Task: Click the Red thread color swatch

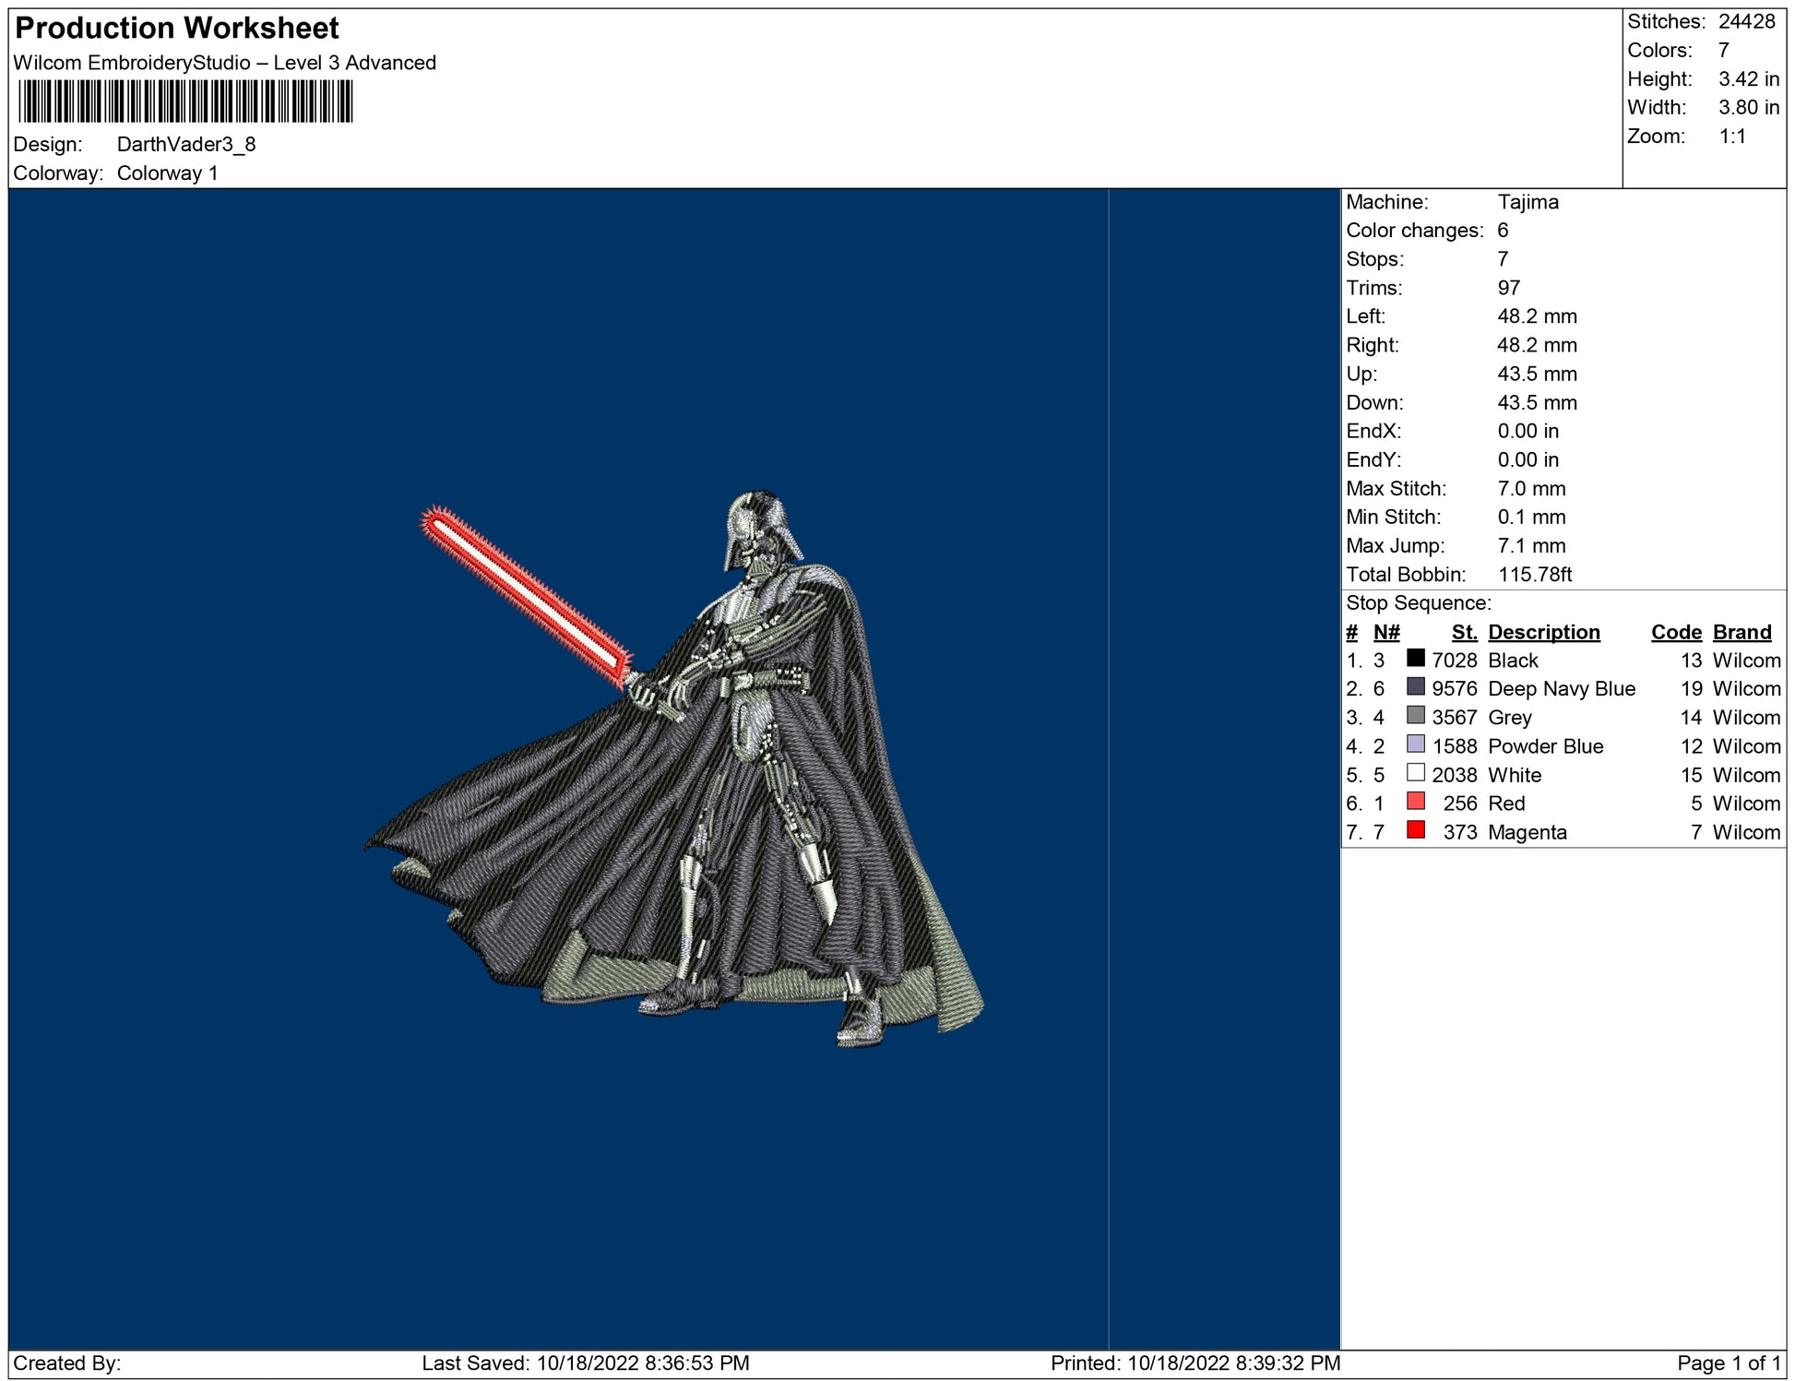Action: (1415, 802)
